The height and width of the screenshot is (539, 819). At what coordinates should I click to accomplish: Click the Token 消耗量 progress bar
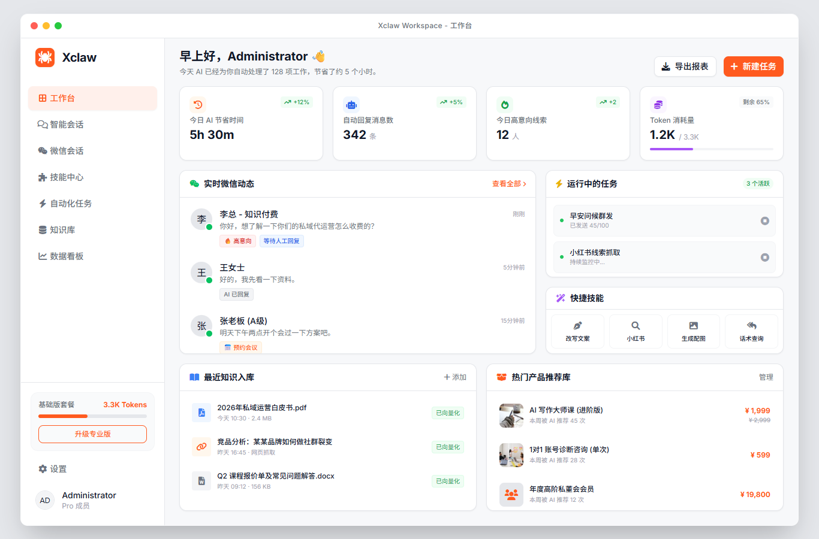click(x=711, y=148)
